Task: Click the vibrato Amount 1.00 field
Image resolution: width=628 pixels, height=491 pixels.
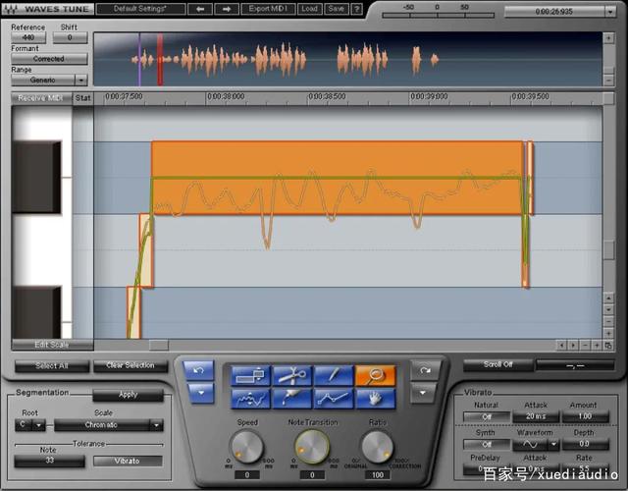Action: click(x=585, y=416)
